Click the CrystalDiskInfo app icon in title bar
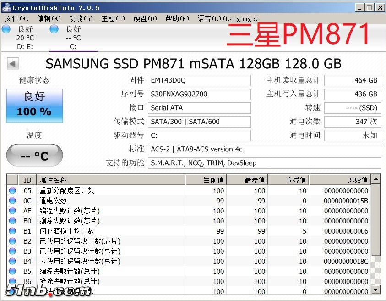The height and width of the screenshot is (301, 386). pos(6,7)
